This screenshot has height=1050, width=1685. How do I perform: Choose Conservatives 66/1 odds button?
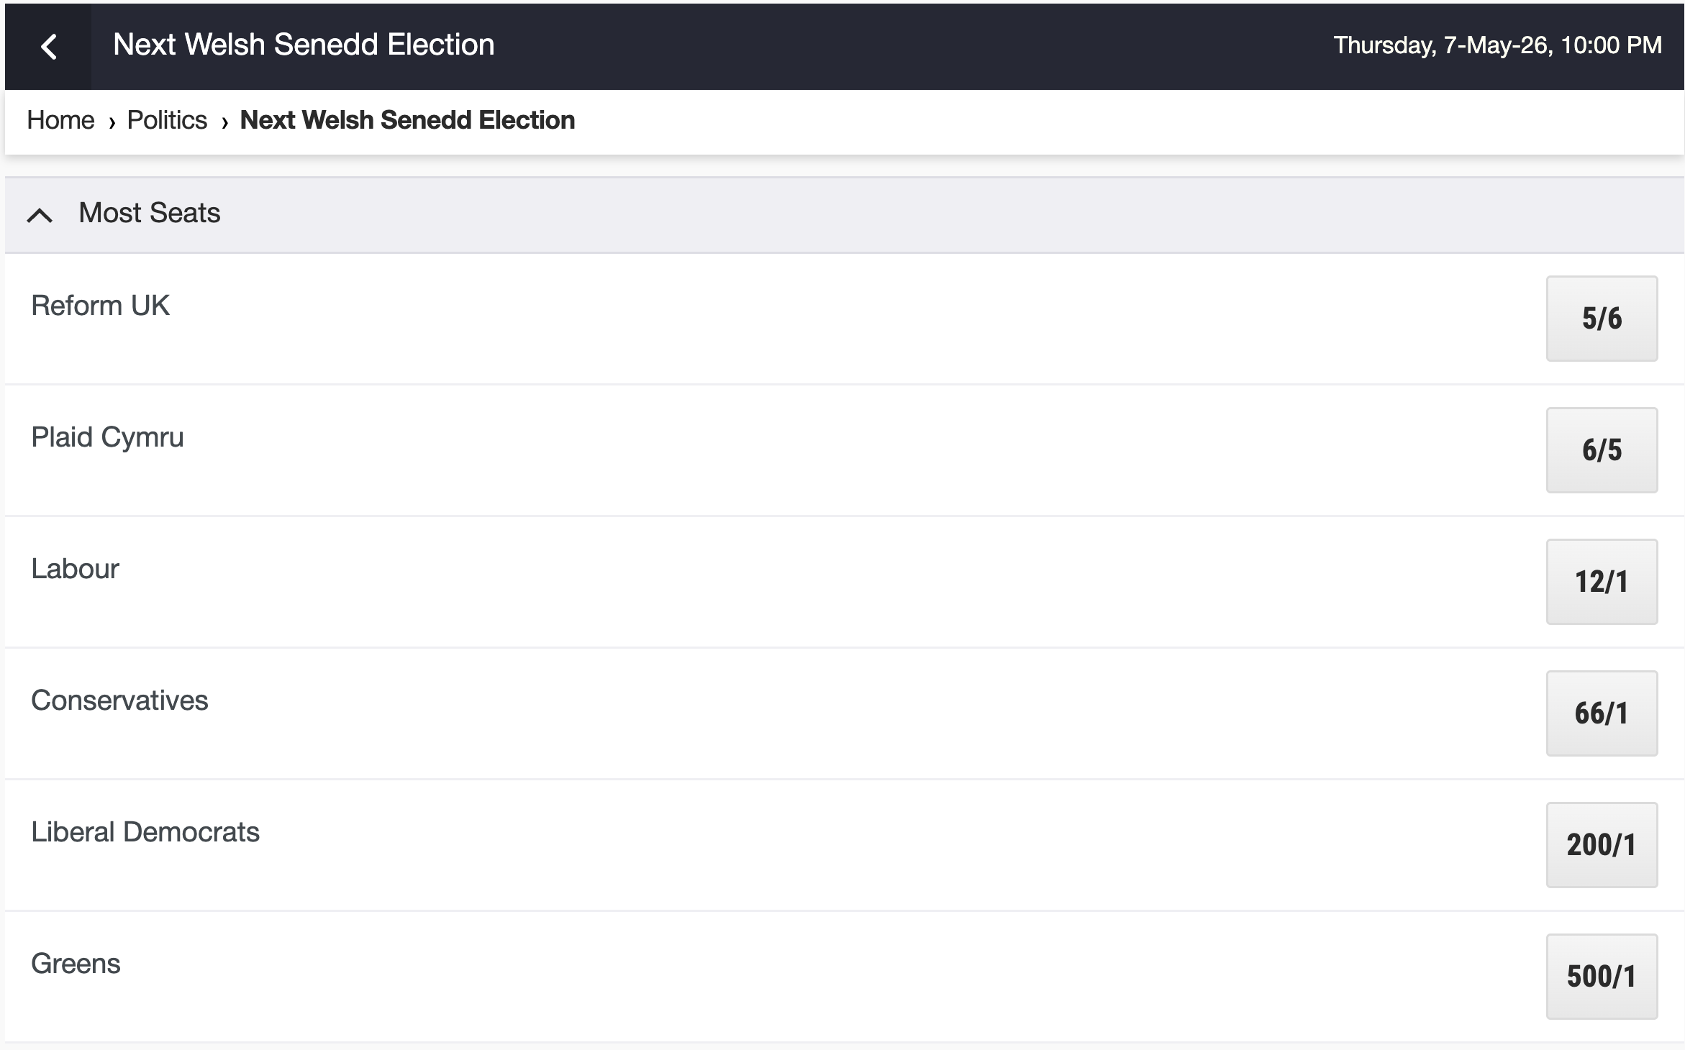coord(1601,713)
